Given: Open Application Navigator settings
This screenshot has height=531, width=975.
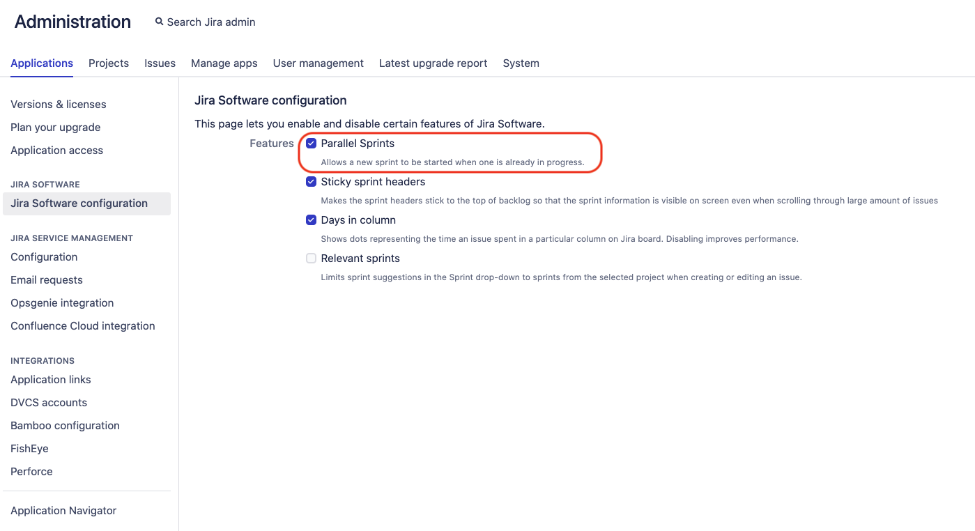Looking at the screenshot, I should (63, 511).
